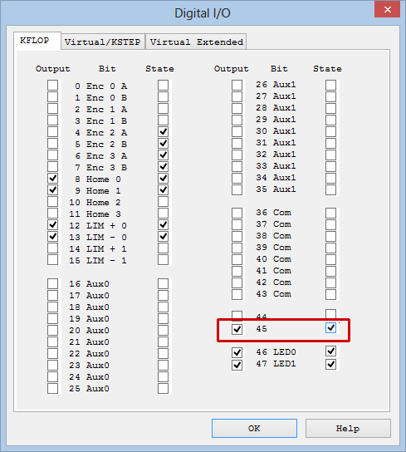
Task: Click the OK button
Action: click(x=254, y=429)
